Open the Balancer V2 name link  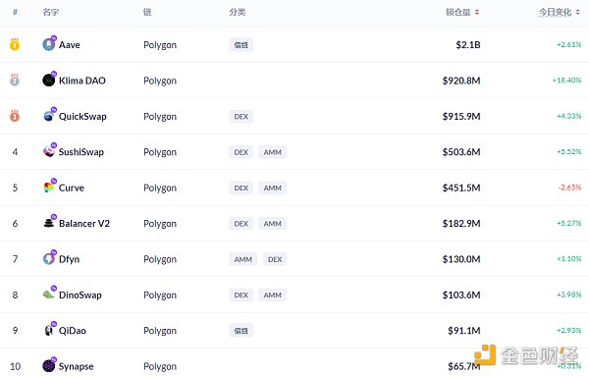[x=84, y=224]
